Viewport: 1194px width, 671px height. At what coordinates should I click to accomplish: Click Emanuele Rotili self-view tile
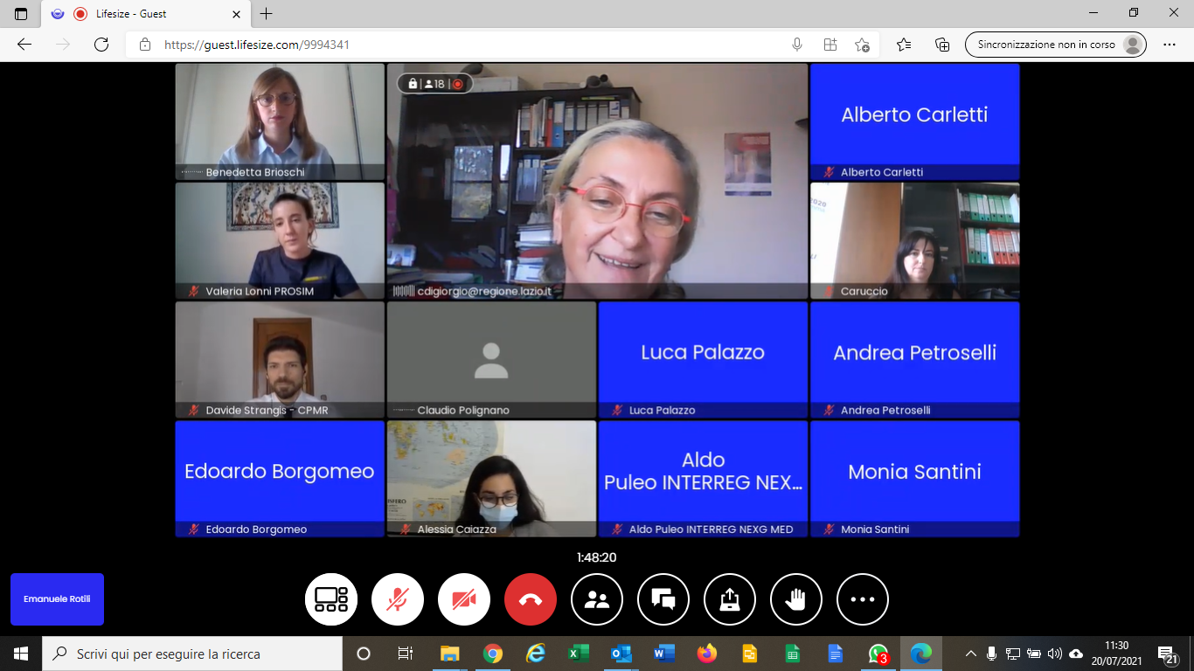click(x=57, y=599)
